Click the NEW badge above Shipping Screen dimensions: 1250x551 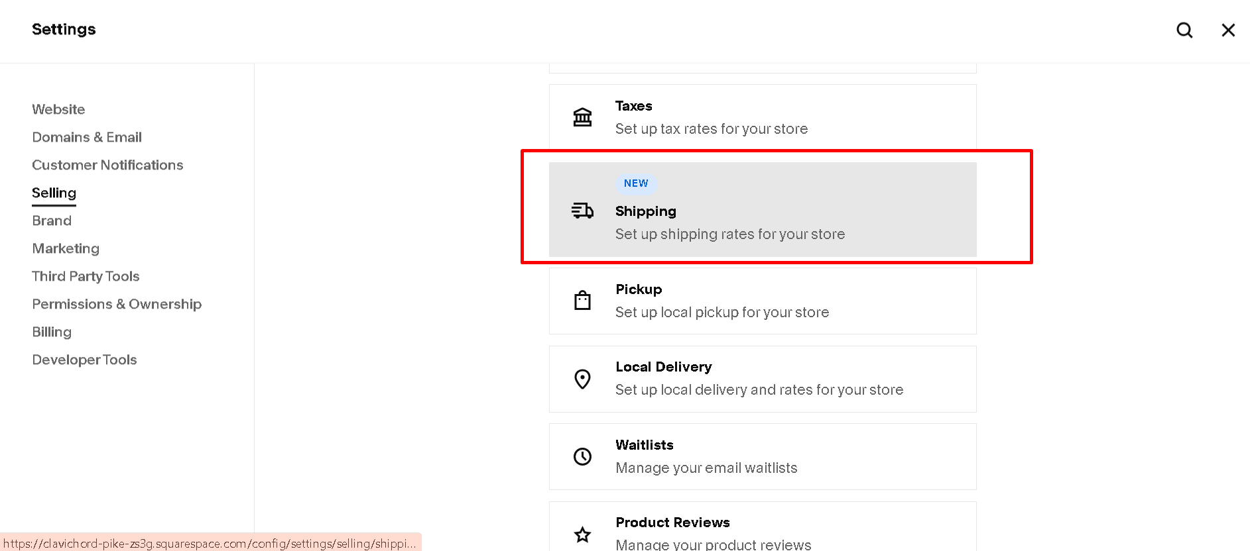(x=636, y=183)
